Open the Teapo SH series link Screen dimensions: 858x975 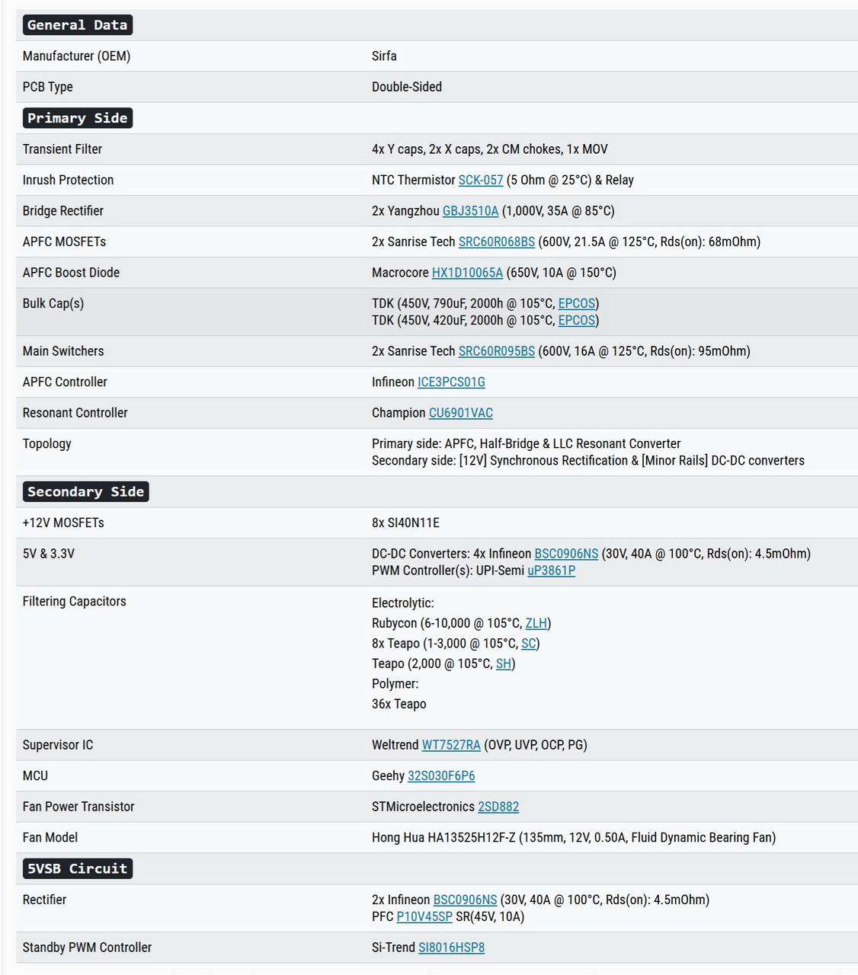[x=503, y=664]
